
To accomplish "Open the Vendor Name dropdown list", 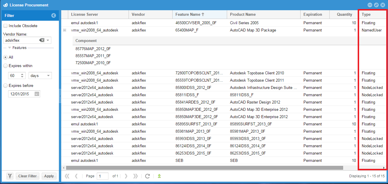I will click(x=48, y=40).
